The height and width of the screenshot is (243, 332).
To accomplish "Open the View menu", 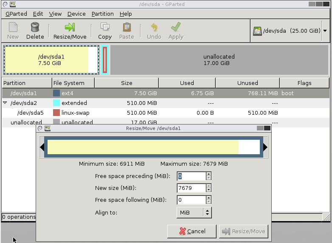I will coord(55,14).
